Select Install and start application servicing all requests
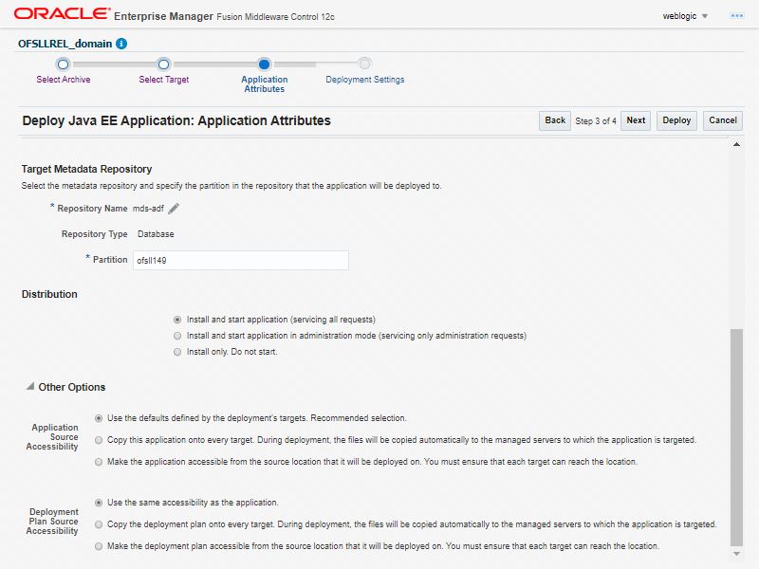The height and width of the screenshot is (569, 759). [177, 320]
